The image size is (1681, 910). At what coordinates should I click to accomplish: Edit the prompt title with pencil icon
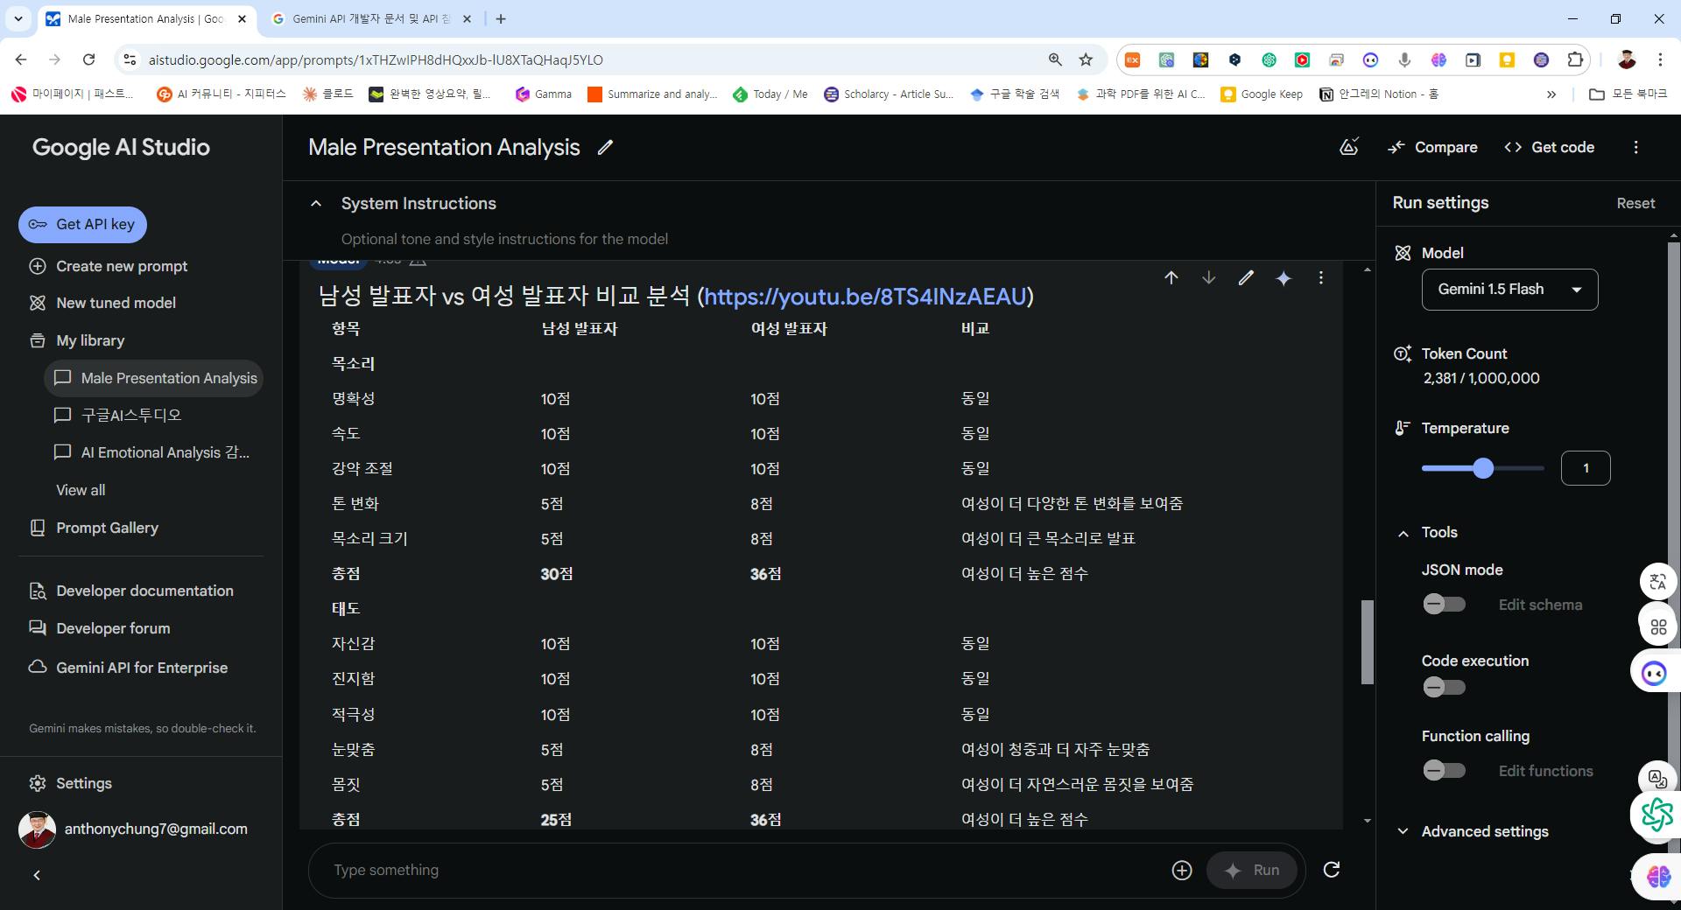[x=605, y=147]
